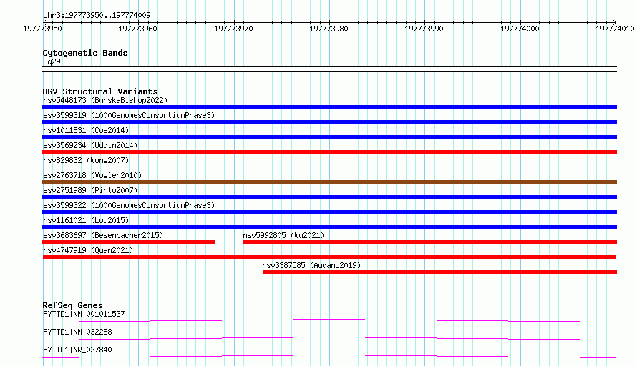
Task: Select the blue bar for esv3599322
Action: click(329, 212)
